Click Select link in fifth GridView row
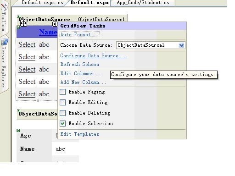 coord(27,94)
